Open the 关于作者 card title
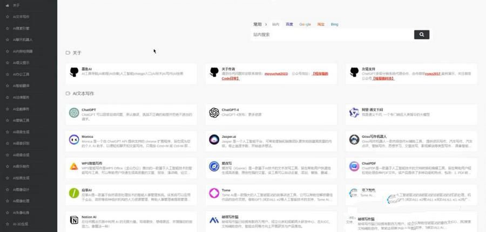The image size is (486, 232). 228,69
